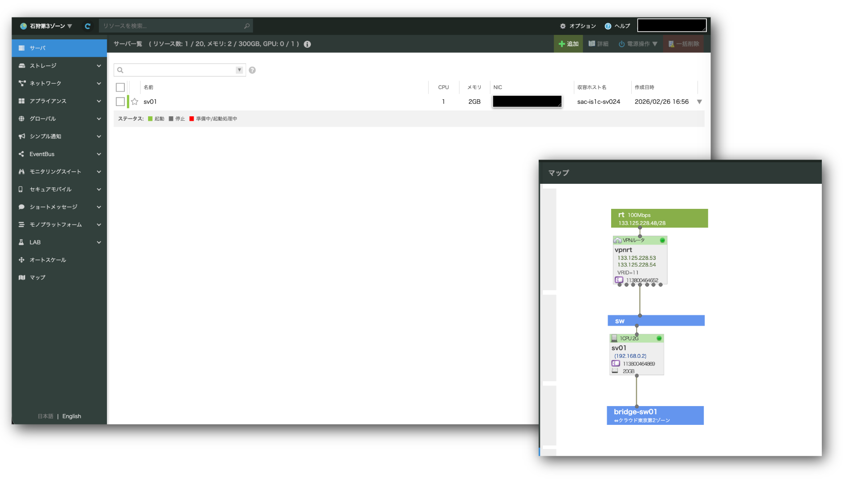This screenshot has width=859, height=483.
Task: Open オプション gear settings in header
Action: pos(578,26)
